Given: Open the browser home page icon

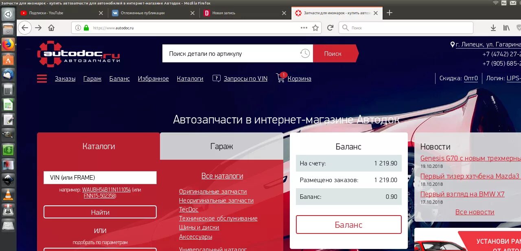Looking at the screenshot, I should tap(51, 28).
